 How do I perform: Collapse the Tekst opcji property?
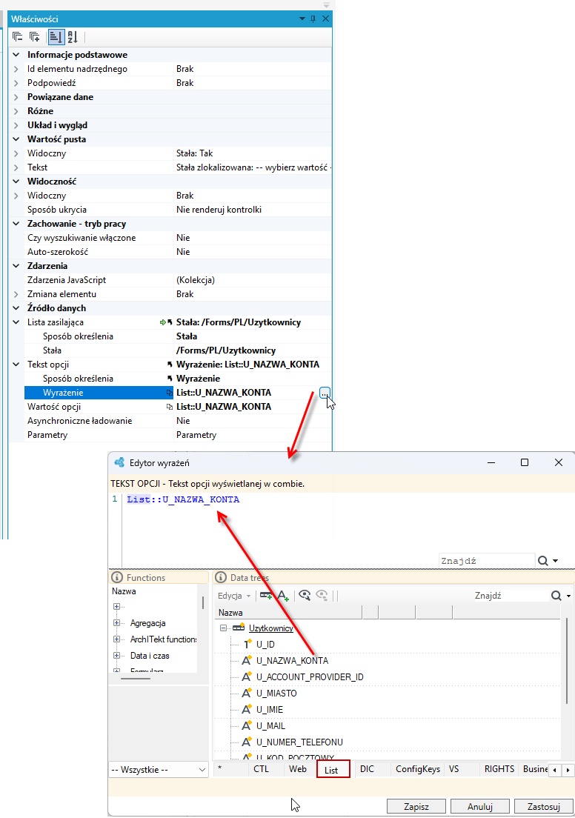(x=16, y=365)
